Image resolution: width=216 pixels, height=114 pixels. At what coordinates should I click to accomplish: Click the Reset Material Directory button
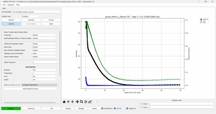pyautogui.click(x=31, y=89)
